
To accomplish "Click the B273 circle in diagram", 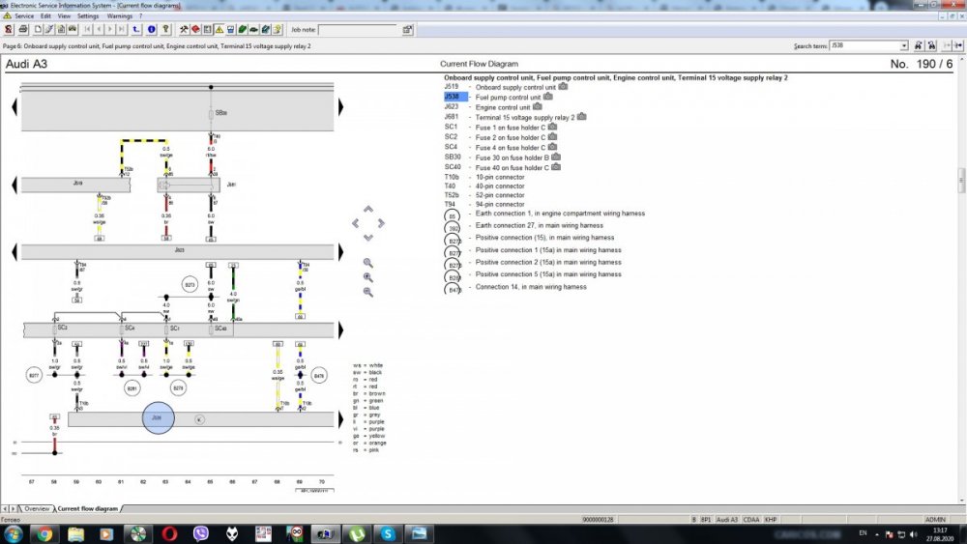I will click(190, 285).
